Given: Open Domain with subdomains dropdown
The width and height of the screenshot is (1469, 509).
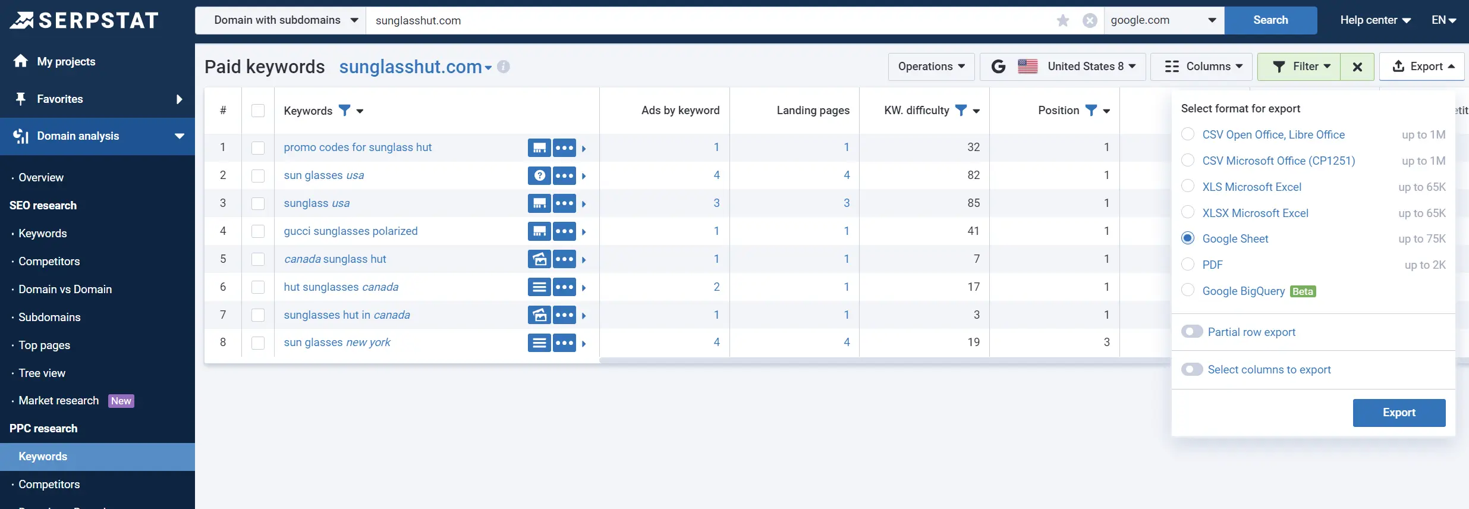Looking at the screenshot, I should tap(281, 20).
